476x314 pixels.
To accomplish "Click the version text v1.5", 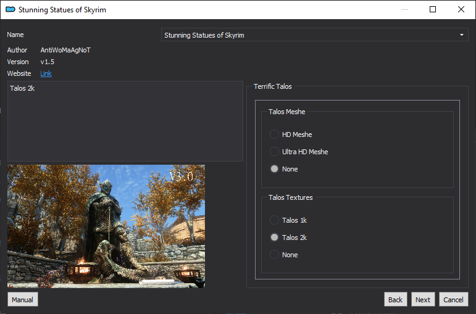I will [x=48, y=62].
